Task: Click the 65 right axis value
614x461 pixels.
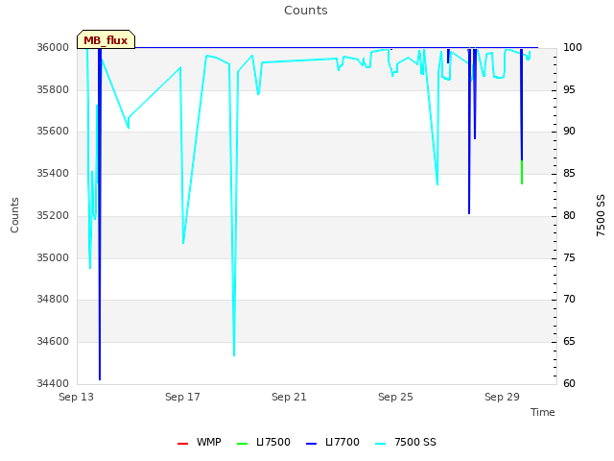Action: [x=569, y=342]
